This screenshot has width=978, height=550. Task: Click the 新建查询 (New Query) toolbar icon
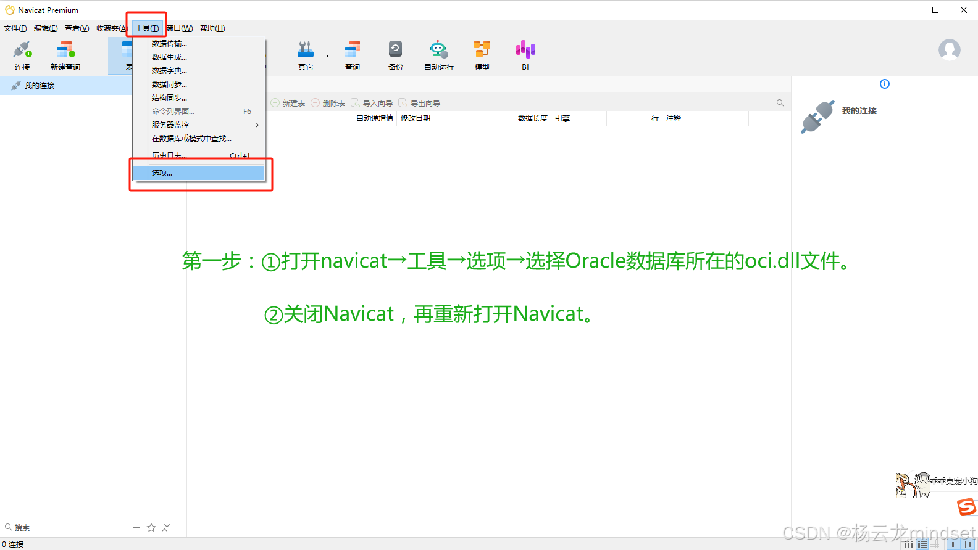(x=65, y=55)
